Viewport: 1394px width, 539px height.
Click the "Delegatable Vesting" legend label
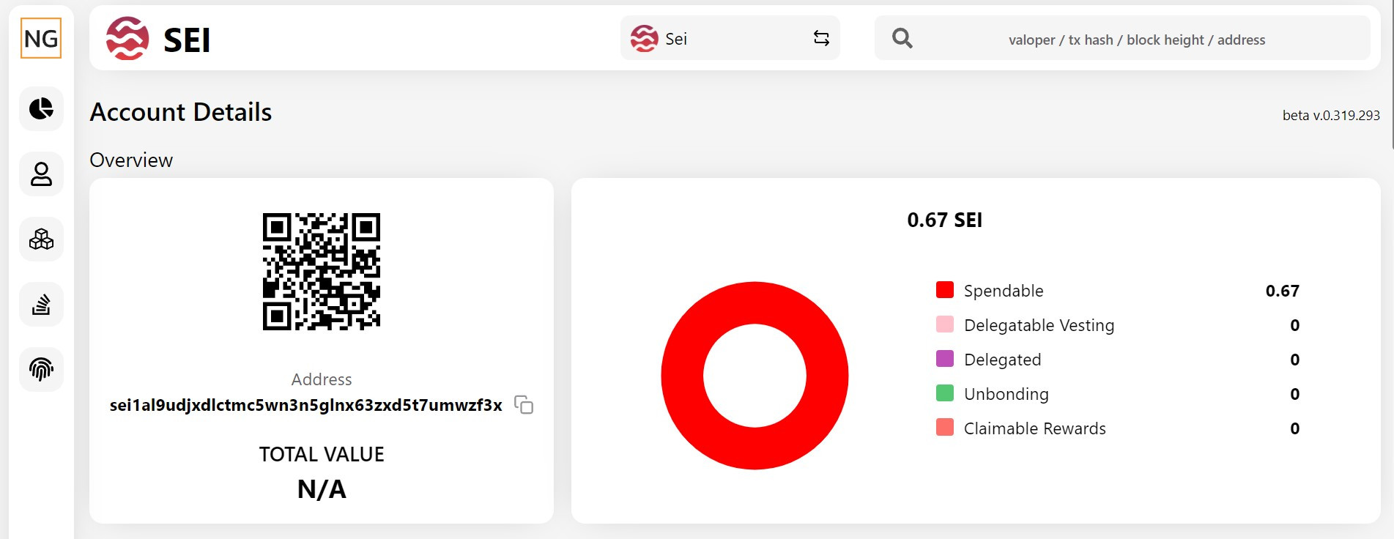[x=1039, y=325]
